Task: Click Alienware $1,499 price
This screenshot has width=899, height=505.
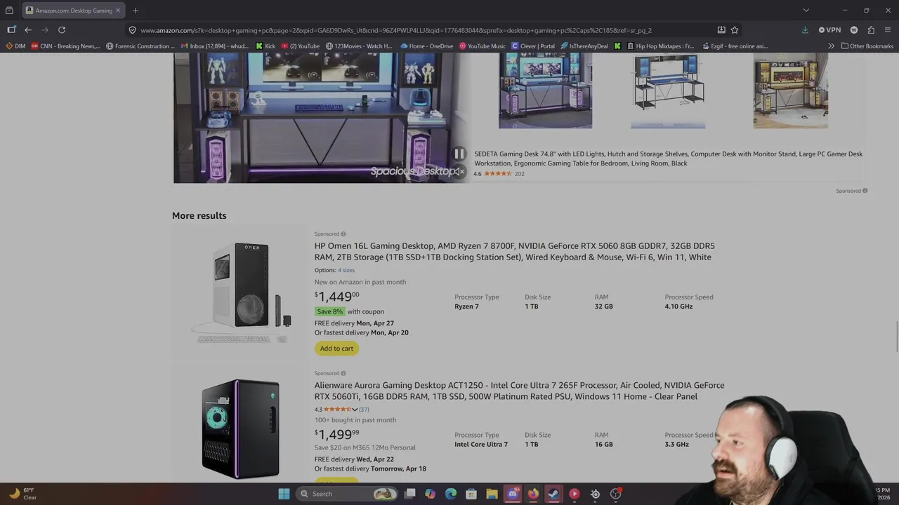Action: [x=336, y=435]
